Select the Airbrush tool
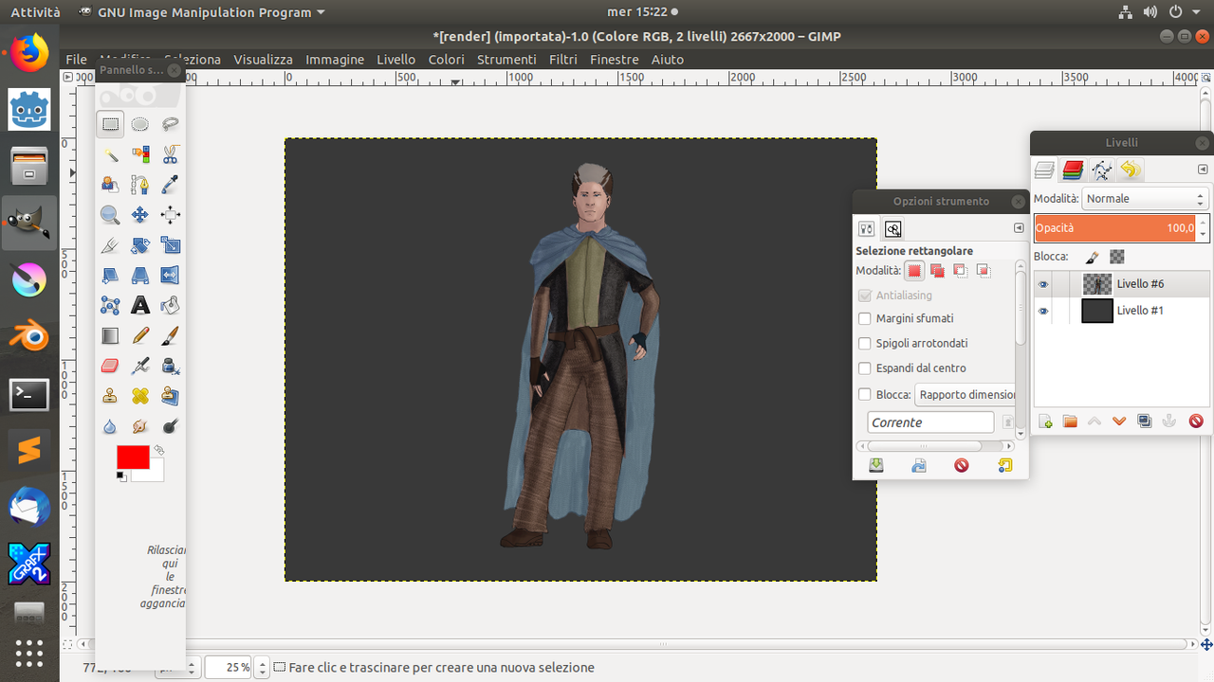1214x682 pixels. tap(140, 367)
